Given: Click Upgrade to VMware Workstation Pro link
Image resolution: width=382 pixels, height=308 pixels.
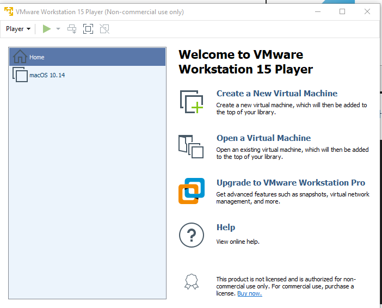Looking at the screenshot, I should click(291, 182).
